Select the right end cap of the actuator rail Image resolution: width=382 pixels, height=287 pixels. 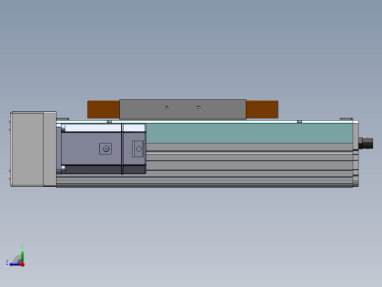[356, 154]
